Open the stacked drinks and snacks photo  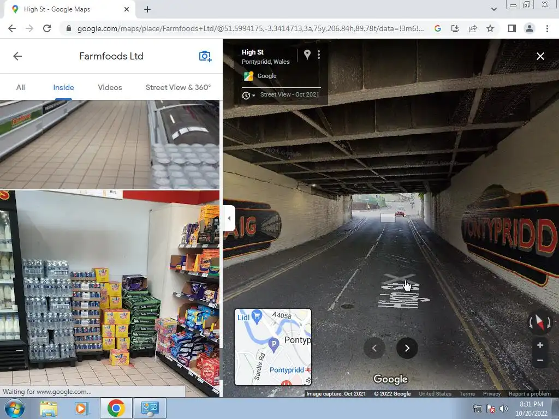pyautogui.click(x=109, y=294)
